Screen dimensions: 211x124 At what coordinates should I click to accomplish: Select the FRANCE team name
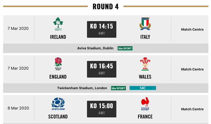click(145, 117)
